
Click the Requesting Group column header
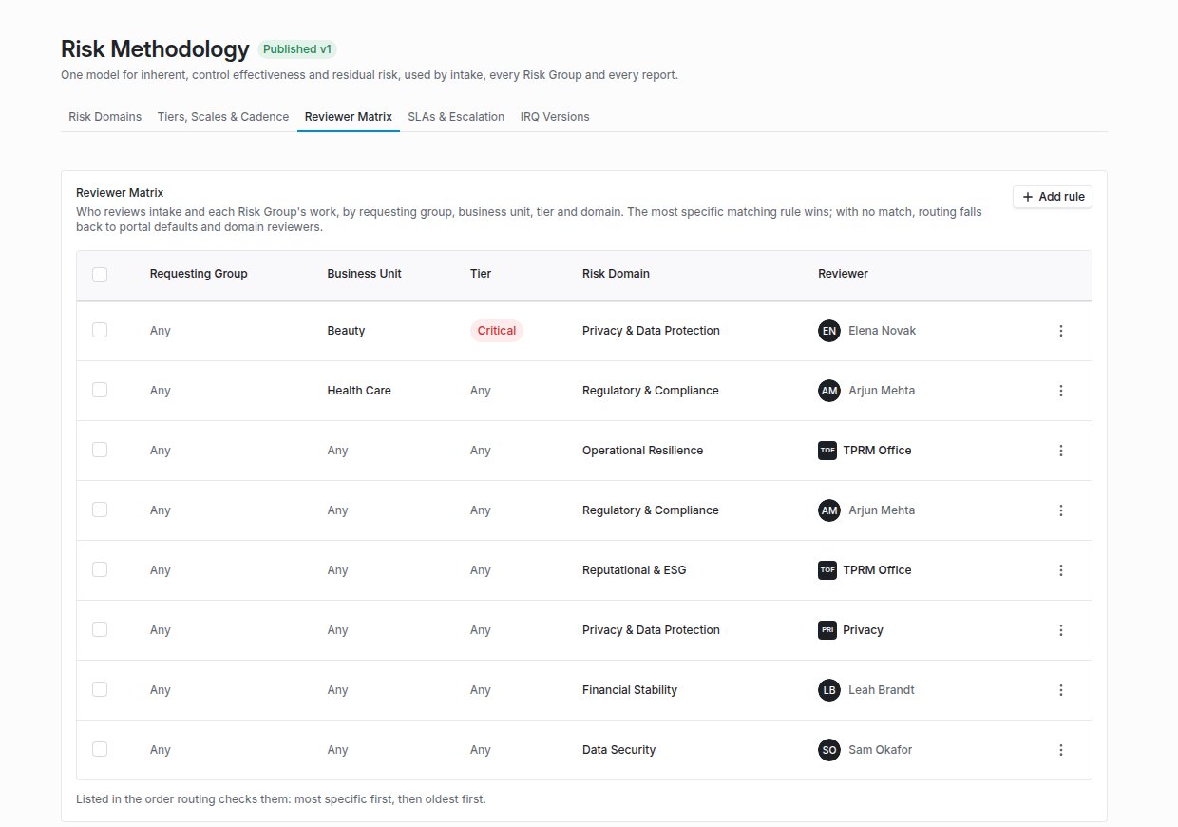tap(199, 274)
